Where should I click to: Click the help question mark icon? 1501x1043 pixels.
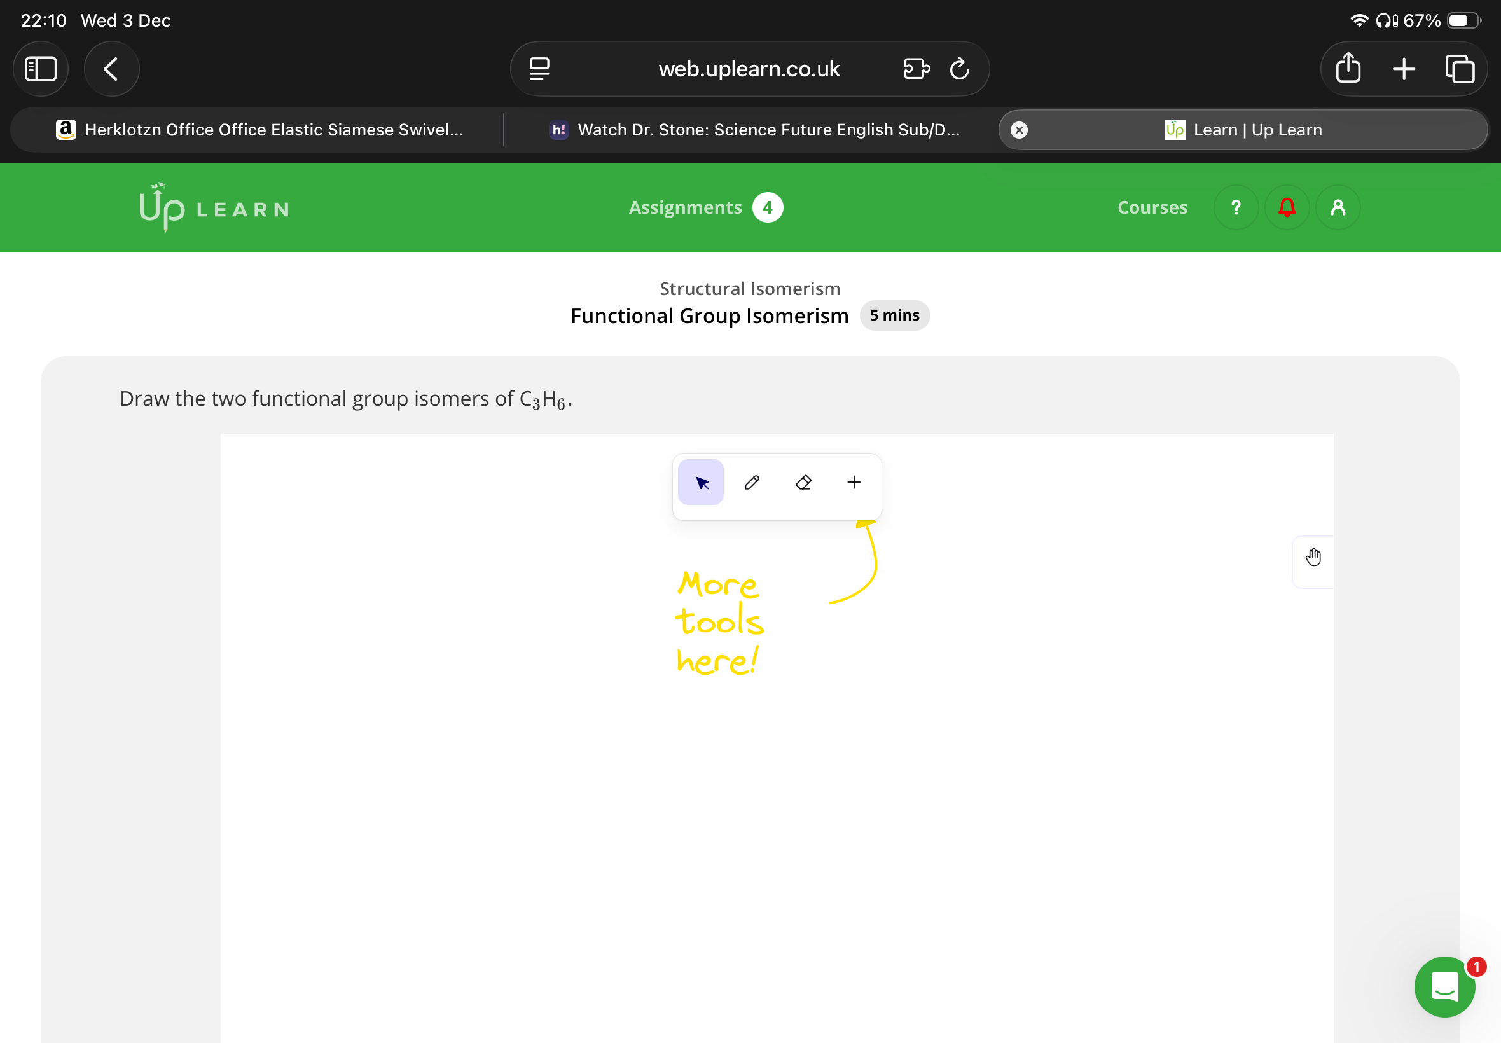pos(1235,207)
